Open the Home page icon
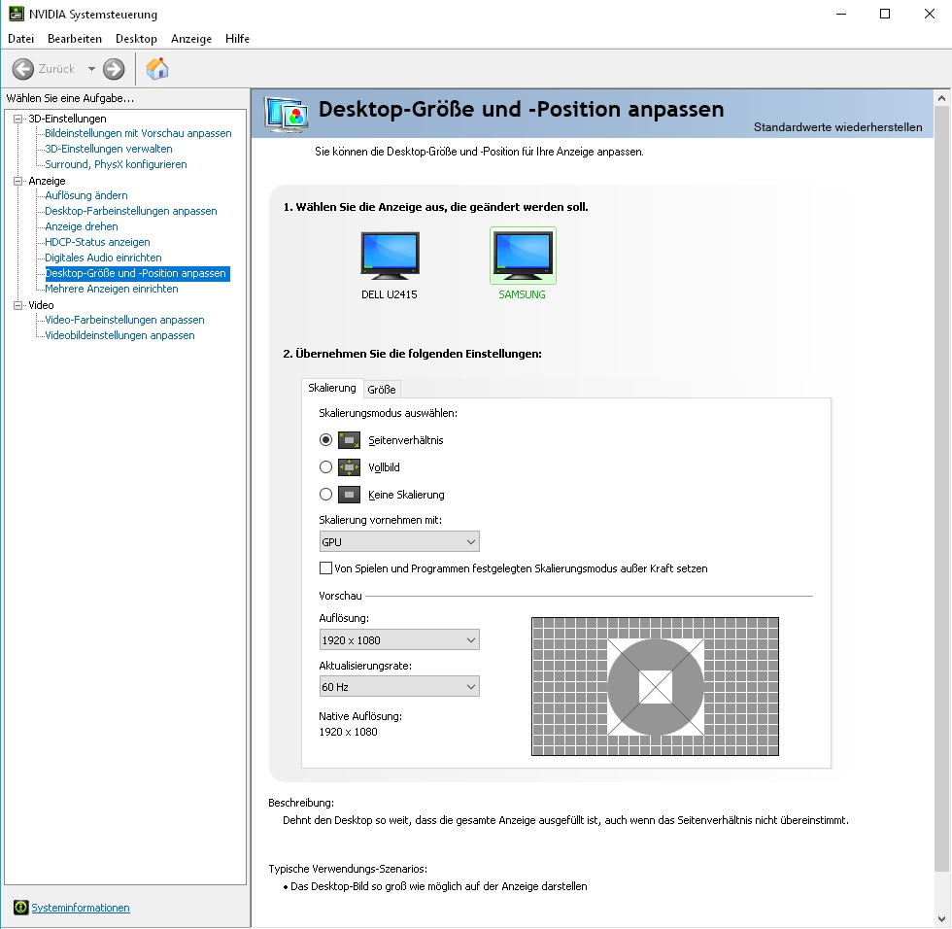This screenshot has height=929, width=952. pos(157,69)
